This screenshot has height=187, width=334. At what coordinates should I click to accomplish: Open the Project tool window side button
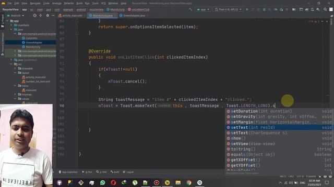coord(2,21)
